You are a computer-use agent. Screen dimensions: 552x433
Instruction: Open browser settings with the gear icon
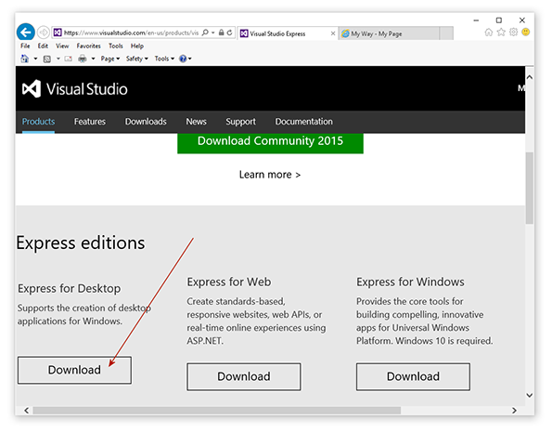pos(513,33)
